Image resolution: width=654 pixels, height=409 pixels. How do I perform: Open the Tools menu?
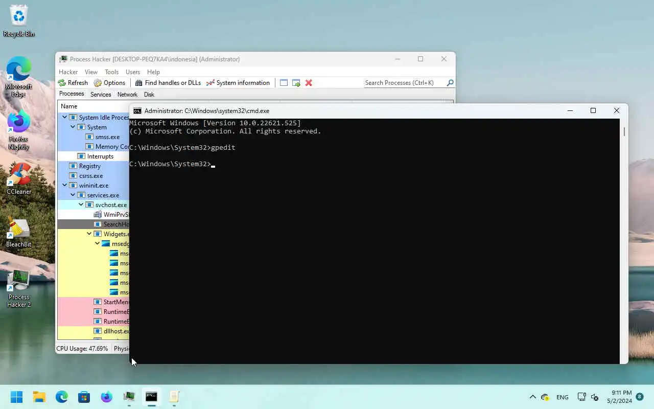tap(111, 72)
